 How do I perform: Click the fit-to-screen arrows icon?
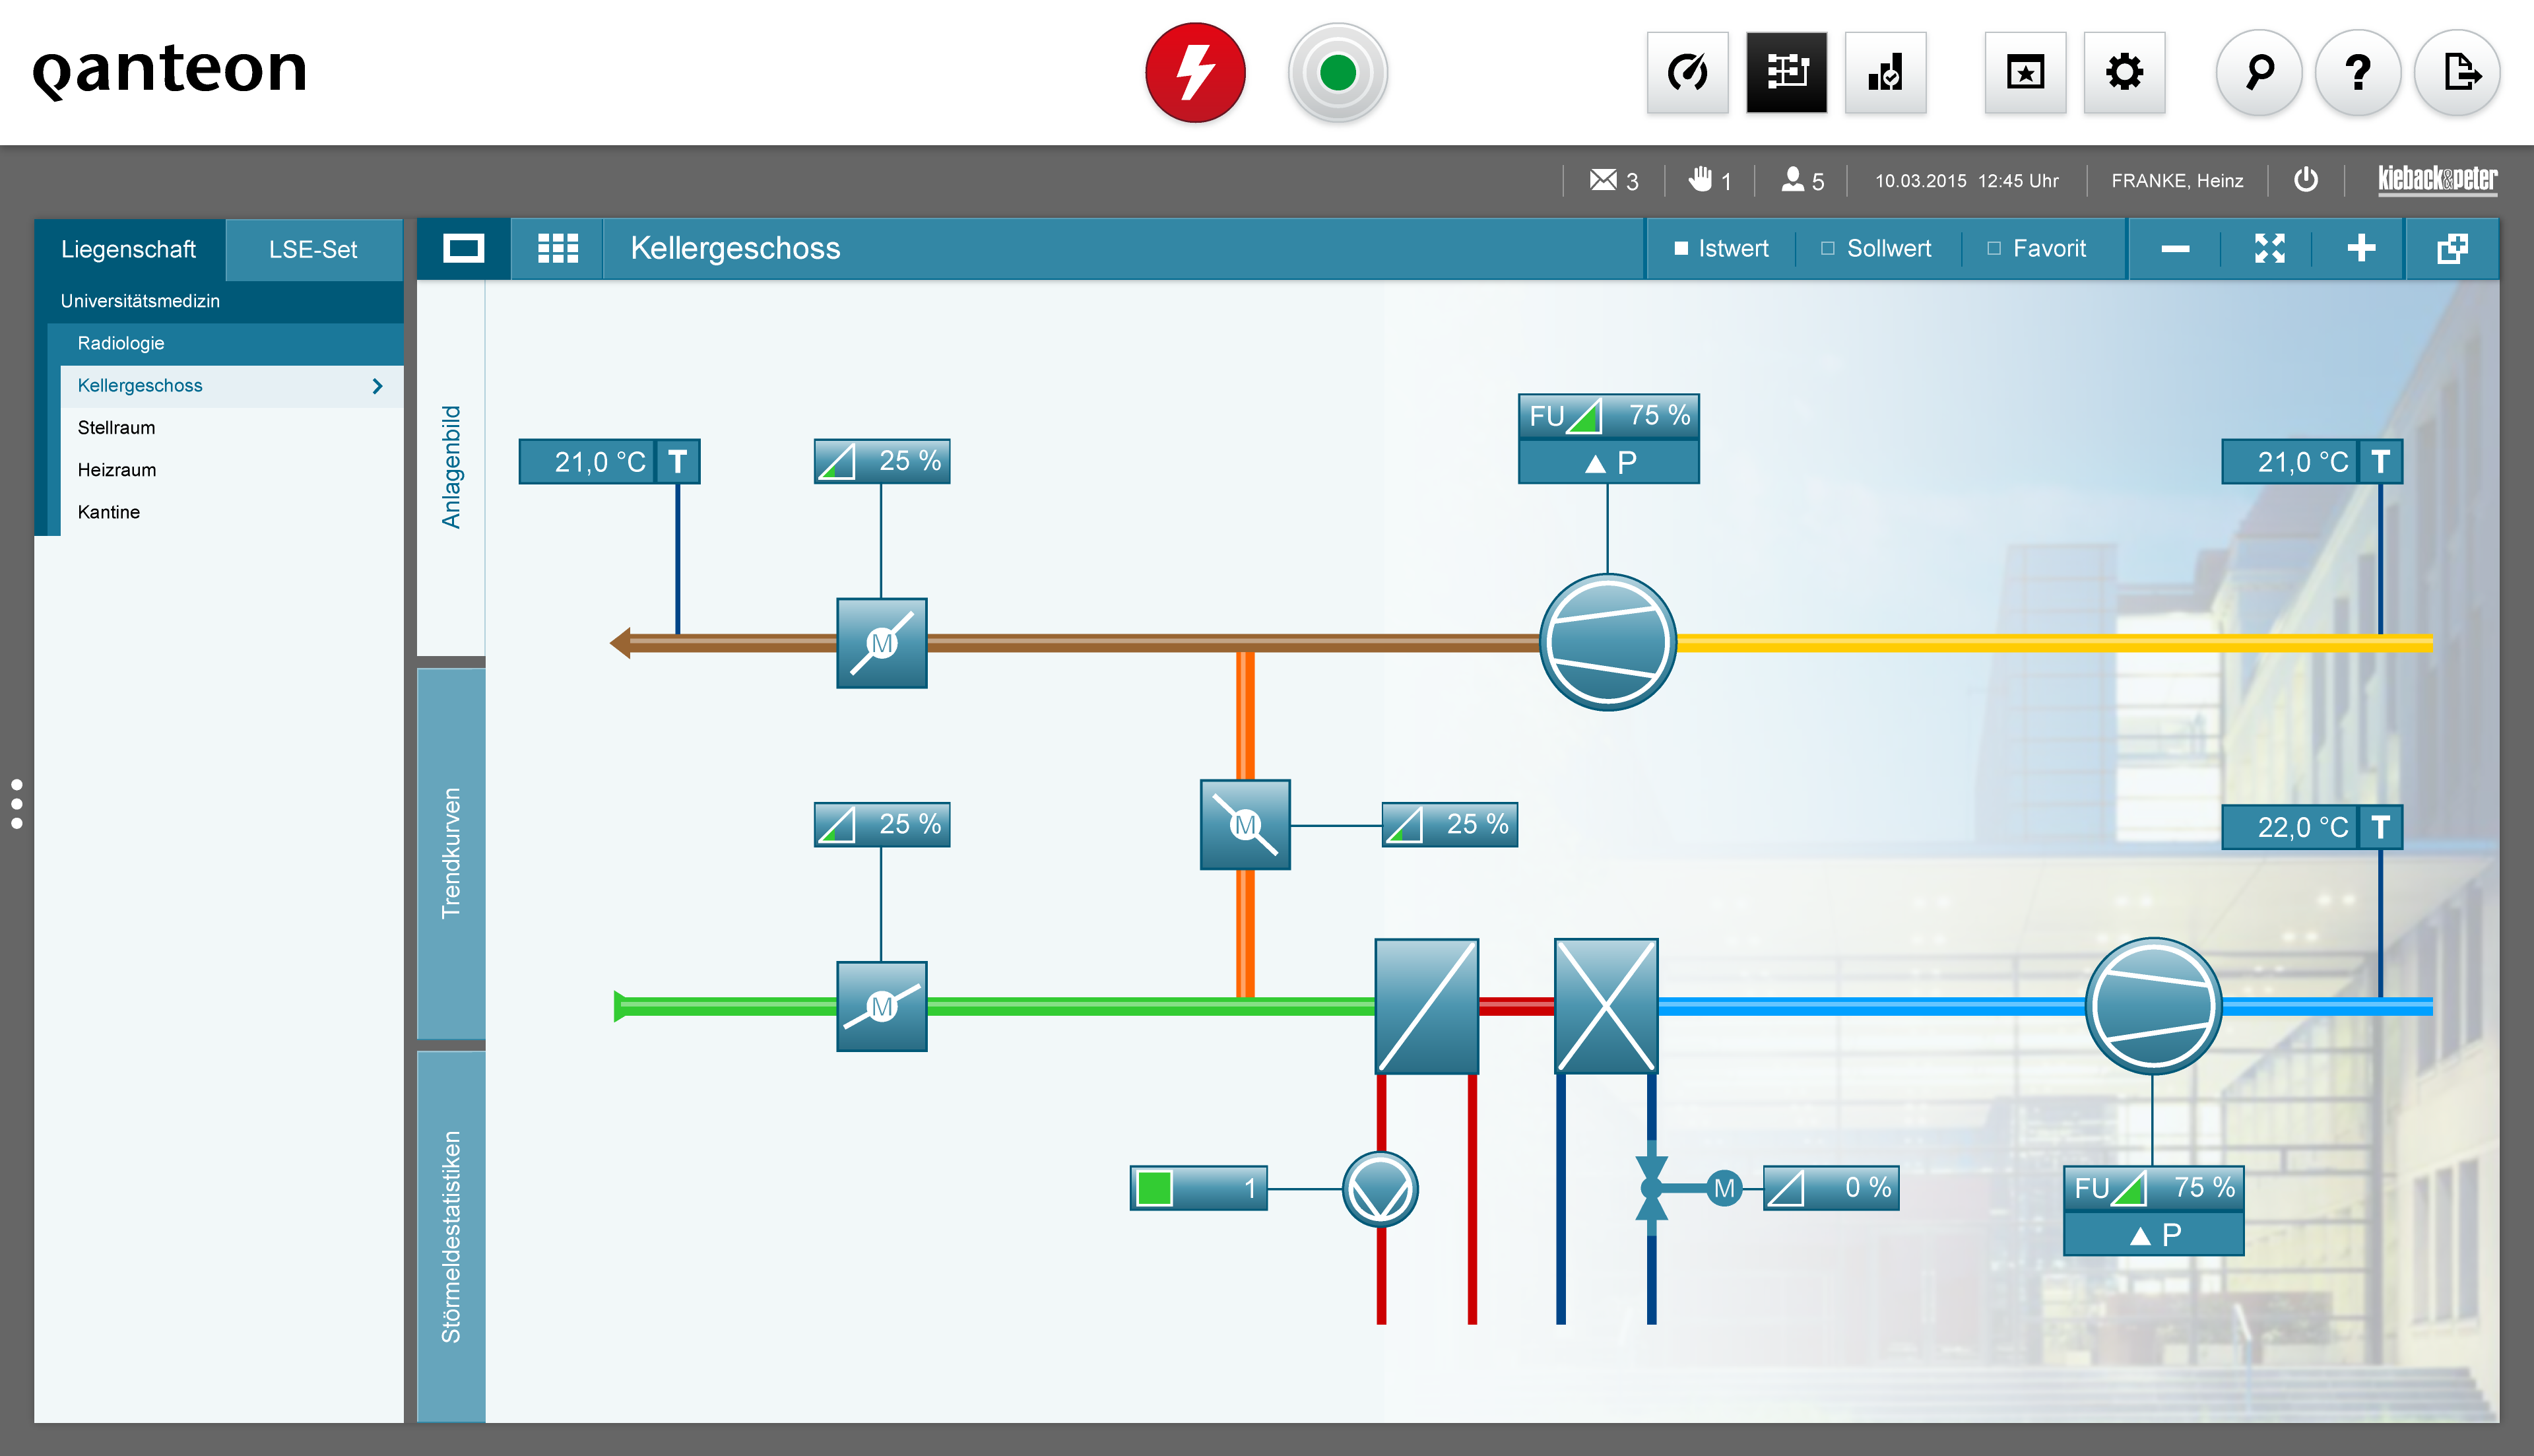(2269, 248)
